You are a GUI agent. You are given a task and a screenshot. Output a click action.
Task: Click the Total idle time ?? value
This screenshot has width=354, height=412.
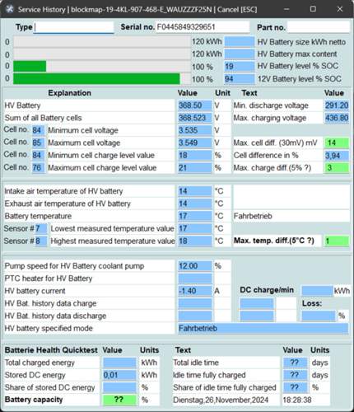pos(295,363)
